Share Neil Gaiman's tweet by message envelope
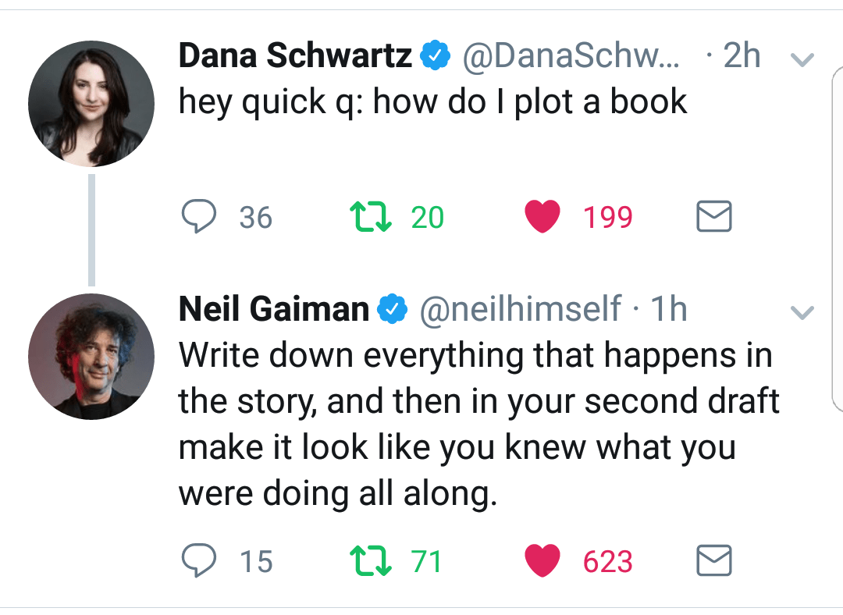843x615 pixels. 713,560
